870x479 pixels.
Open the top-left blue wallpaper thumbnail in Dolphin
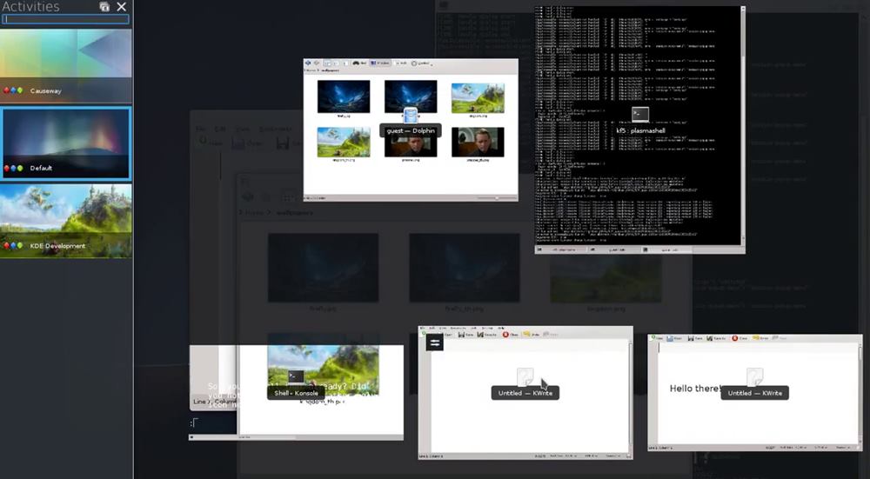344,96
